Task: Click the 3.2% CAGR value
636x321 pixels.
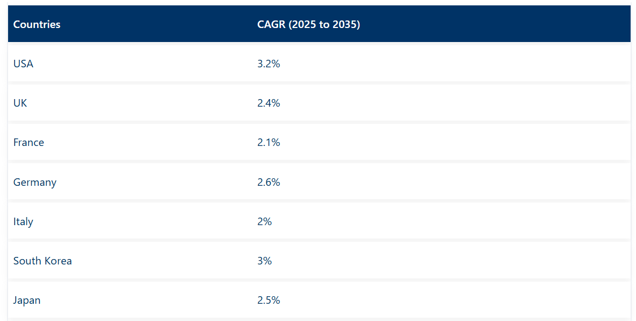Action: point(268,64)
